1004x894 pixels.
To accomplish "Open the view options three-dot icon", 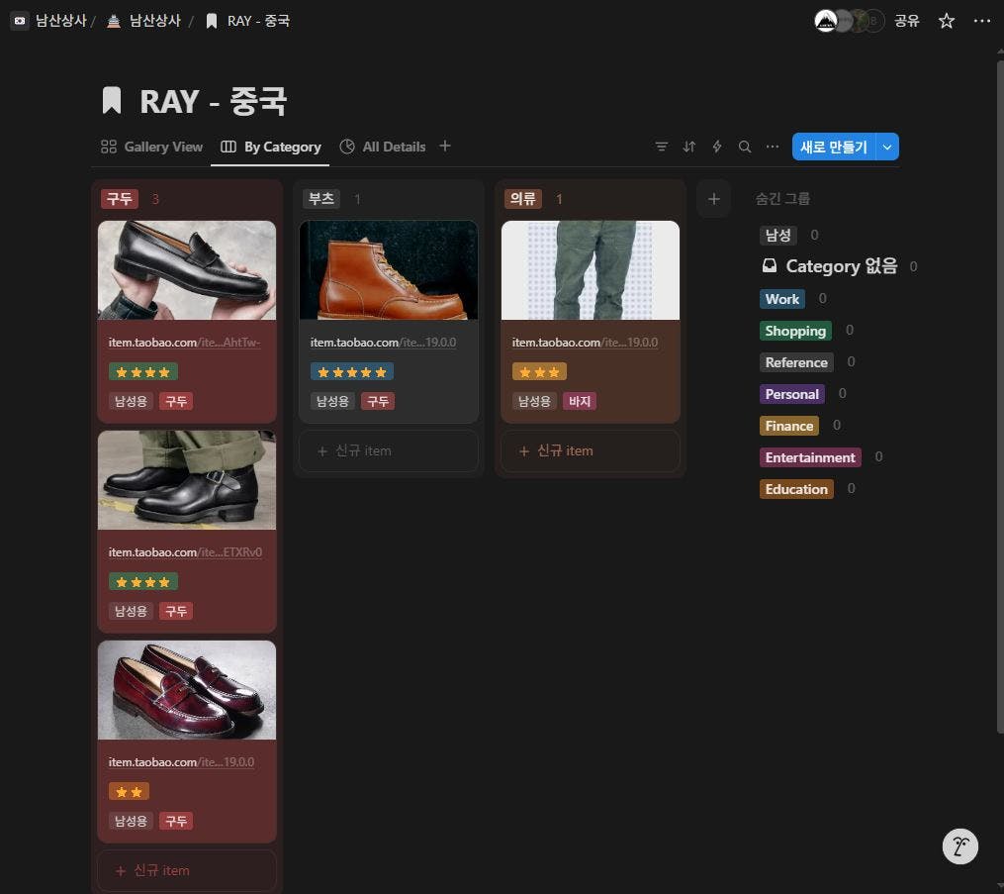I will point(773,147).
